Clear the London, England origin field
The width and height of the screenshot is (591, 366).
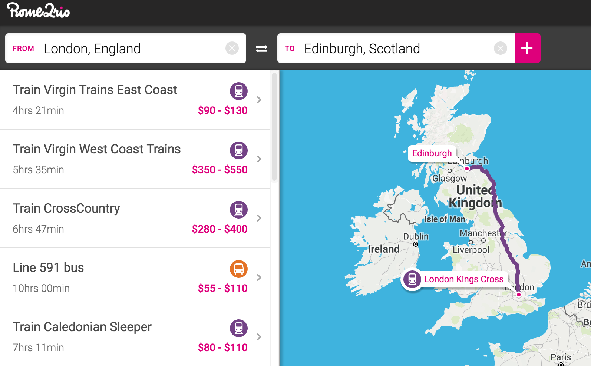232,48
